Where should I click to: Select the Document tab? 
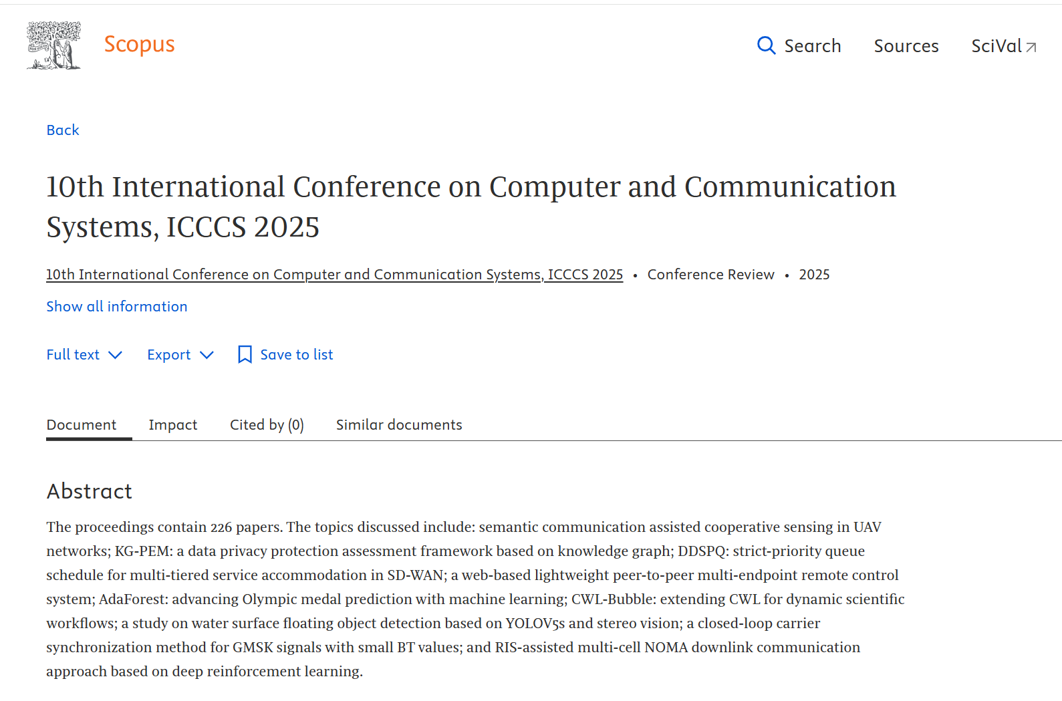click(x=82, y=425)
